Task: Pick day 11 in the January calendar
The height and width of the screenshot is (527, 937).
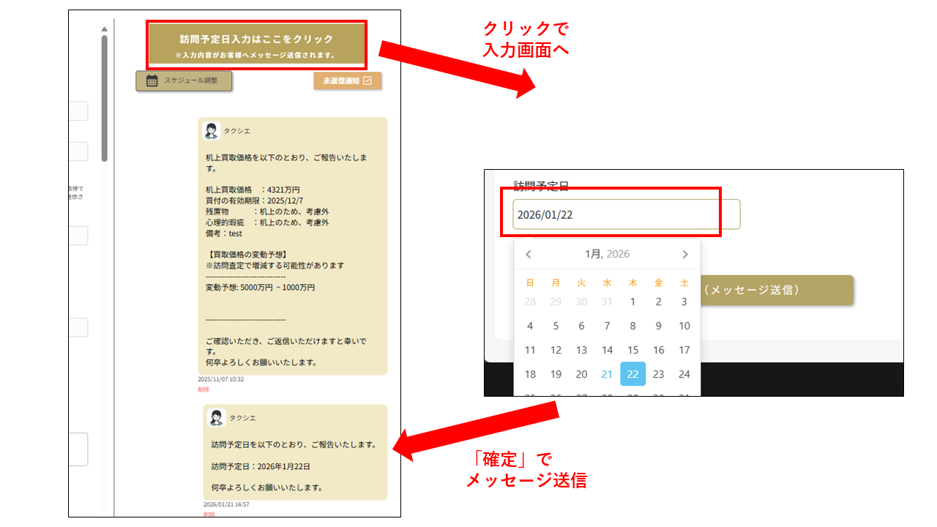Action: click(x=530, y=350)
